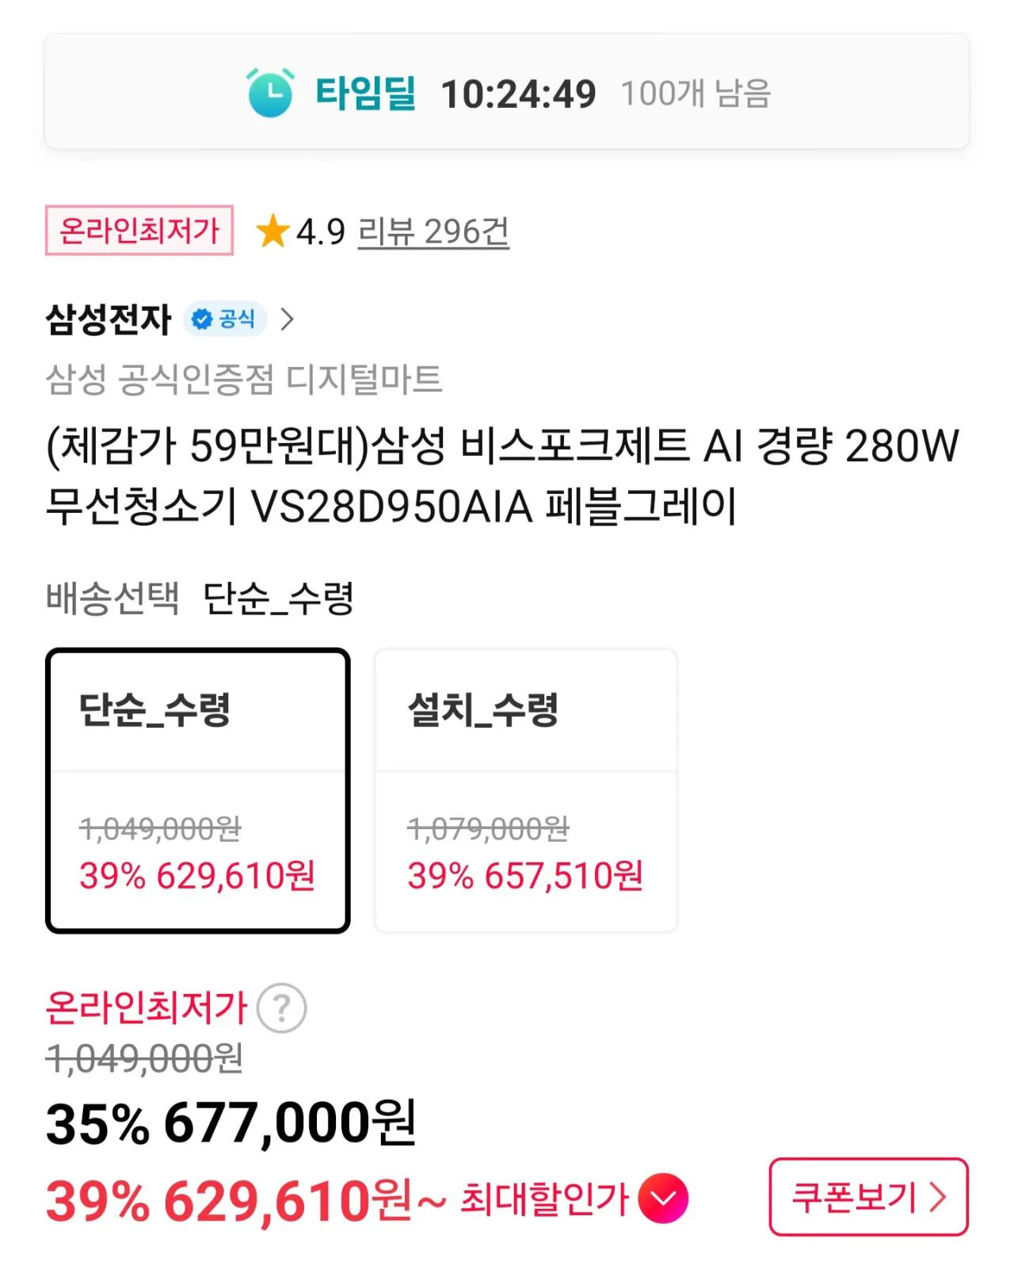Click the clock icon in the 타임딜 banner
1014x1266 pixels.
(x=272, y=92)
